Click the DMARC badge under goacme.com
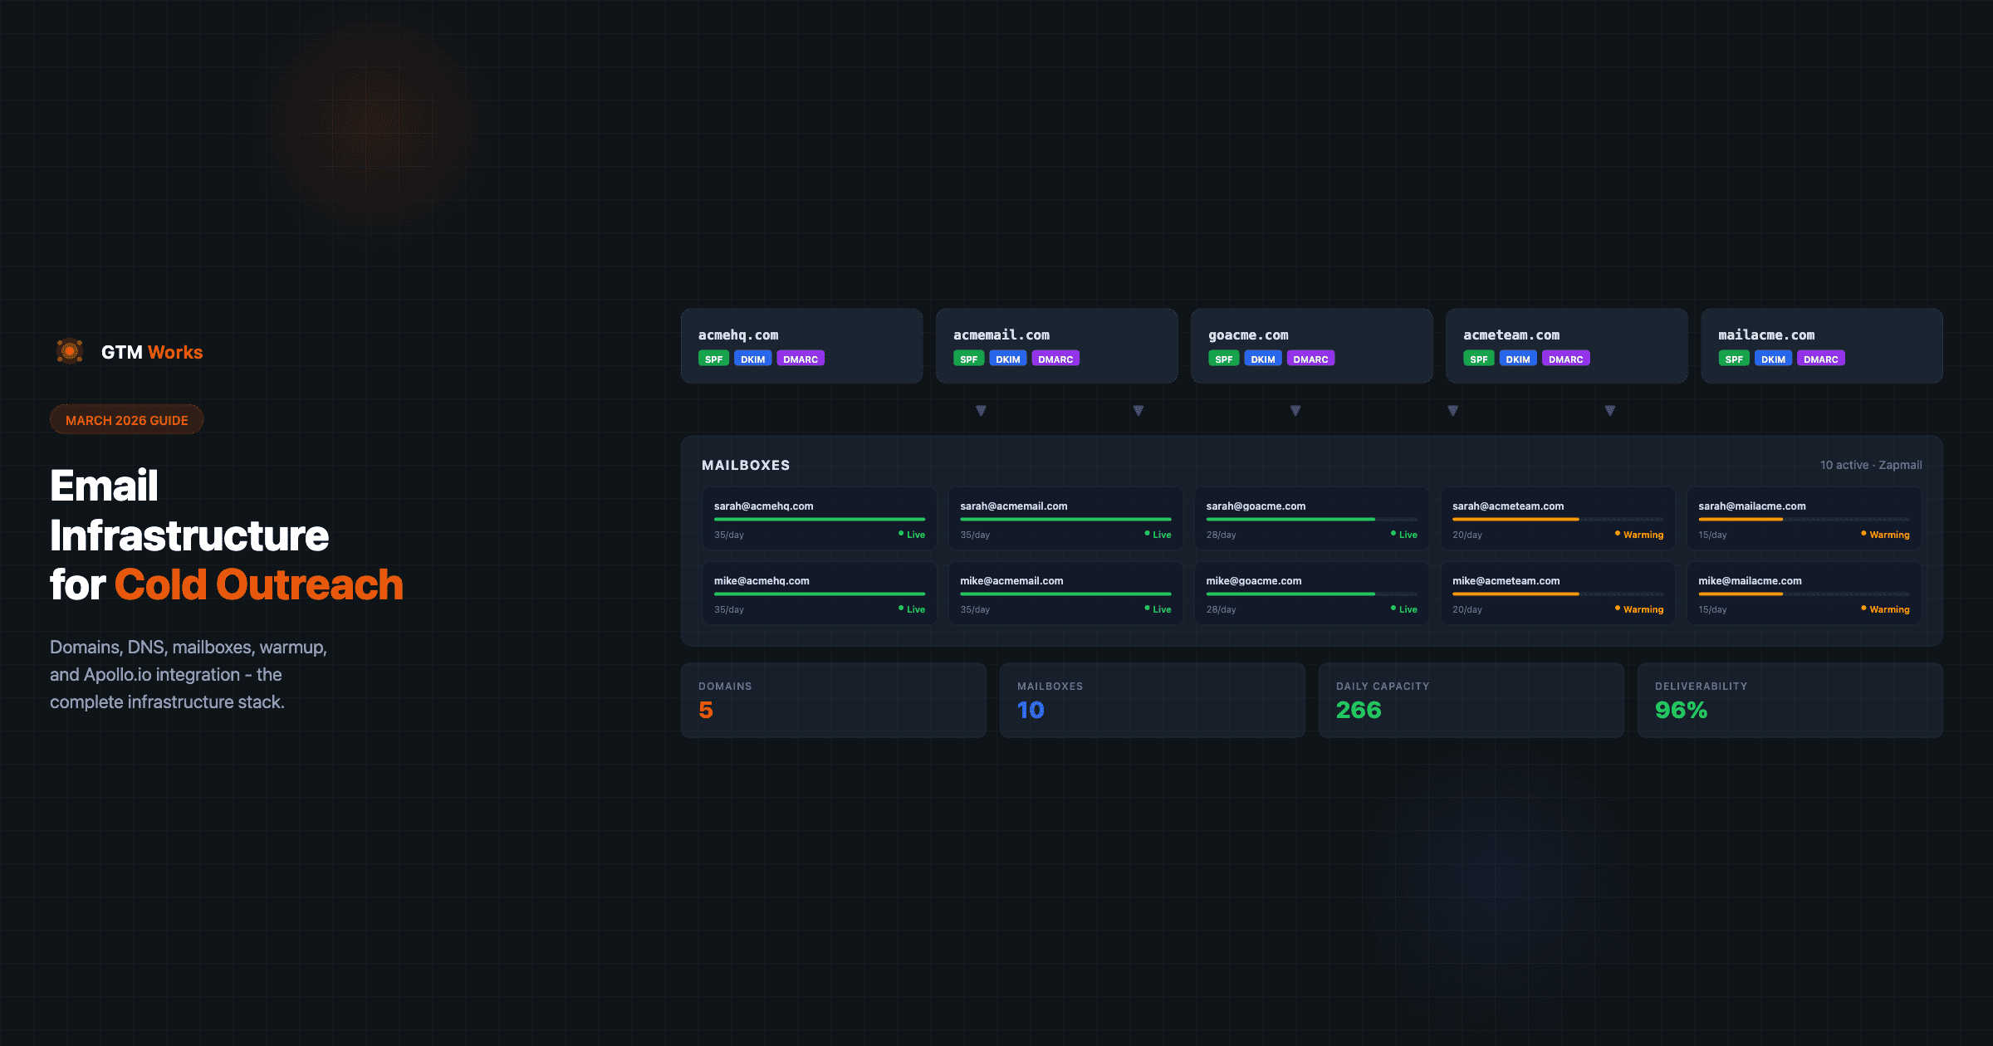 [x=1310, y=359]
